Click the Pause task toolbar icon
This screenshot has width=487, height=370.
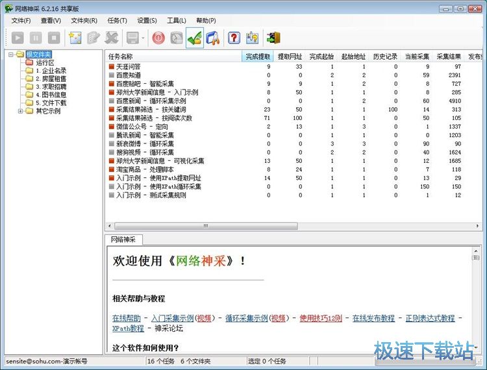click(x=36, y=38)
